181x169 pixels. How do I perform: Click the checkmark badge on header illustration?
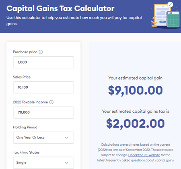(x=170, y=5)
